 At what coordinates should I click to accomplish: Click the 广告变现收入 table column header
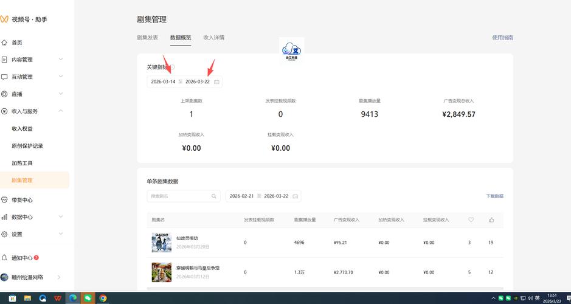tap(347, 220)
